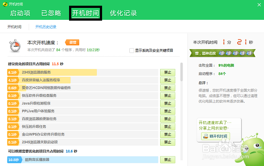The height and width of the screenshot is (166, 264).
Task: Click the 4.1秒 time tag
Action: (13, 80)
